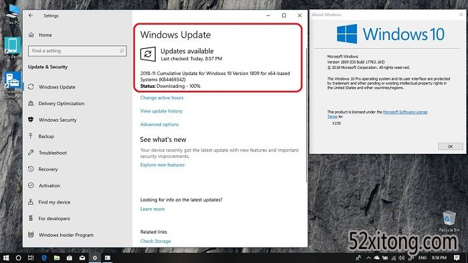Click the People icon in taskbar
The height and width of the screenshot is (263, 468).
(358, 258)
